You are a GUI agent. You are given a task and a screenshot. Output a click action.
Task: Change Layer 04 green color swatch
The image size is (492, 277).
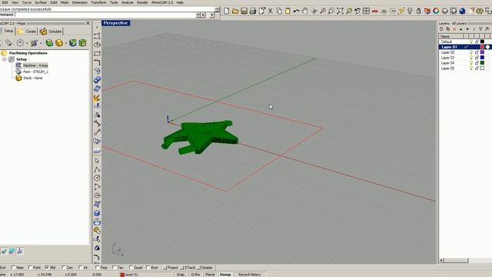coord(482,63)
